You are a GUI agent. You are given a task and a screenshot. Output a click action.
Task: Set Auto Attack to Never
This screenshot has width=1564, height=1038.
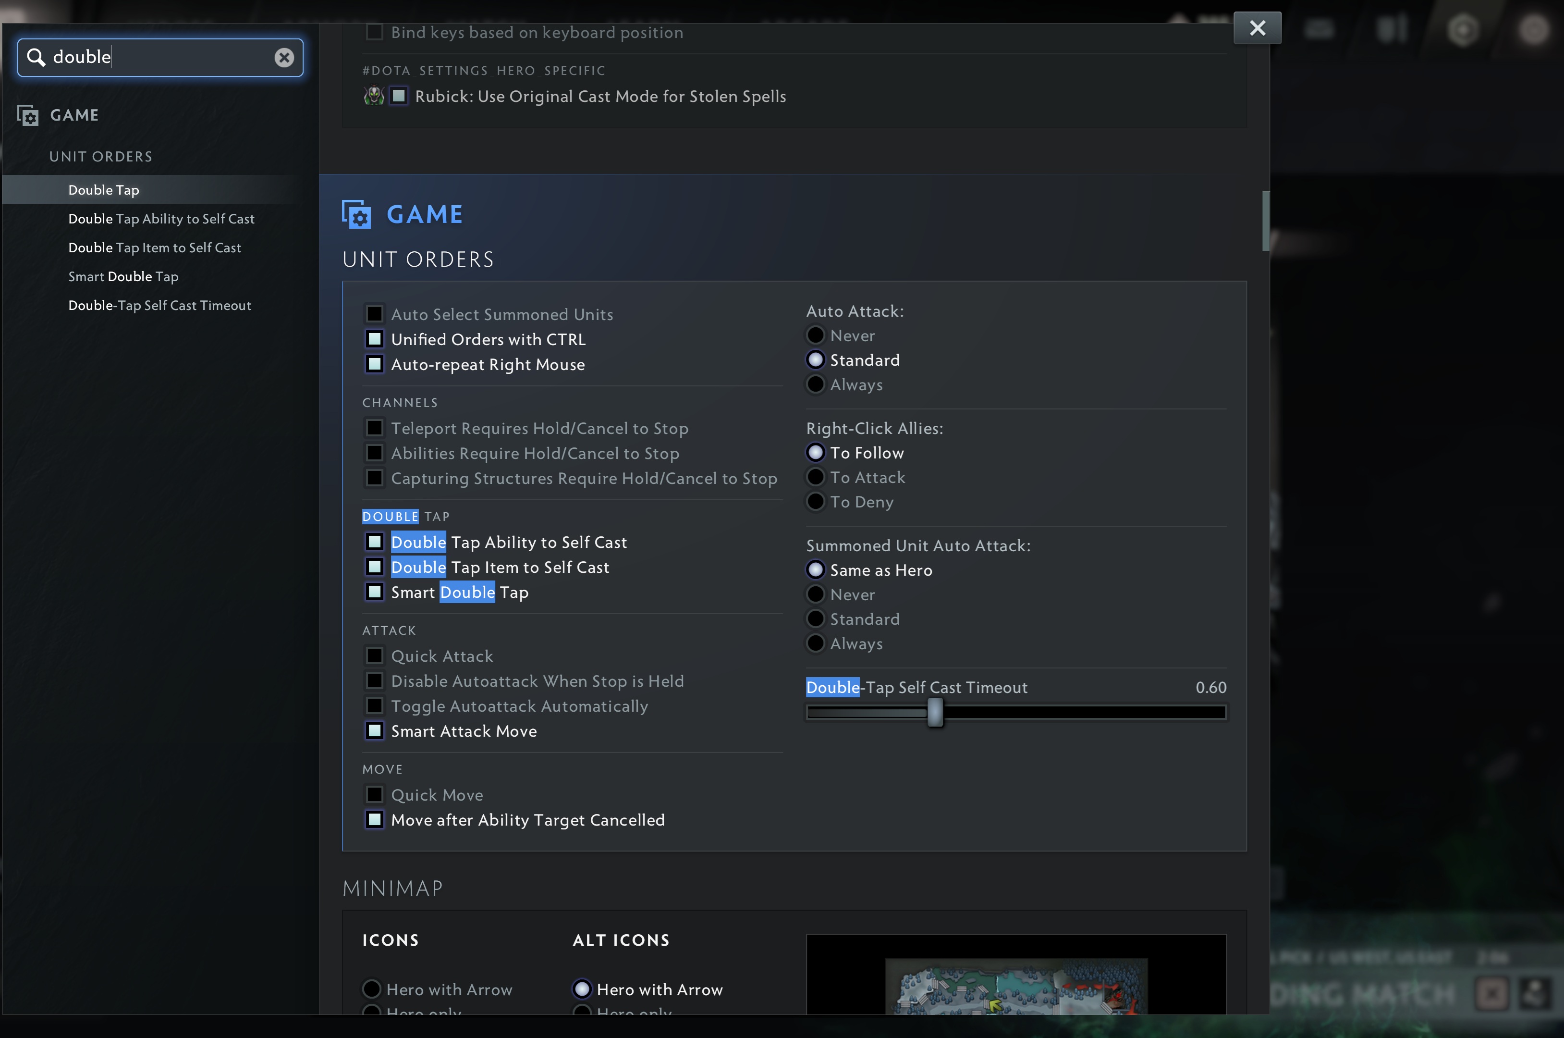816,335
